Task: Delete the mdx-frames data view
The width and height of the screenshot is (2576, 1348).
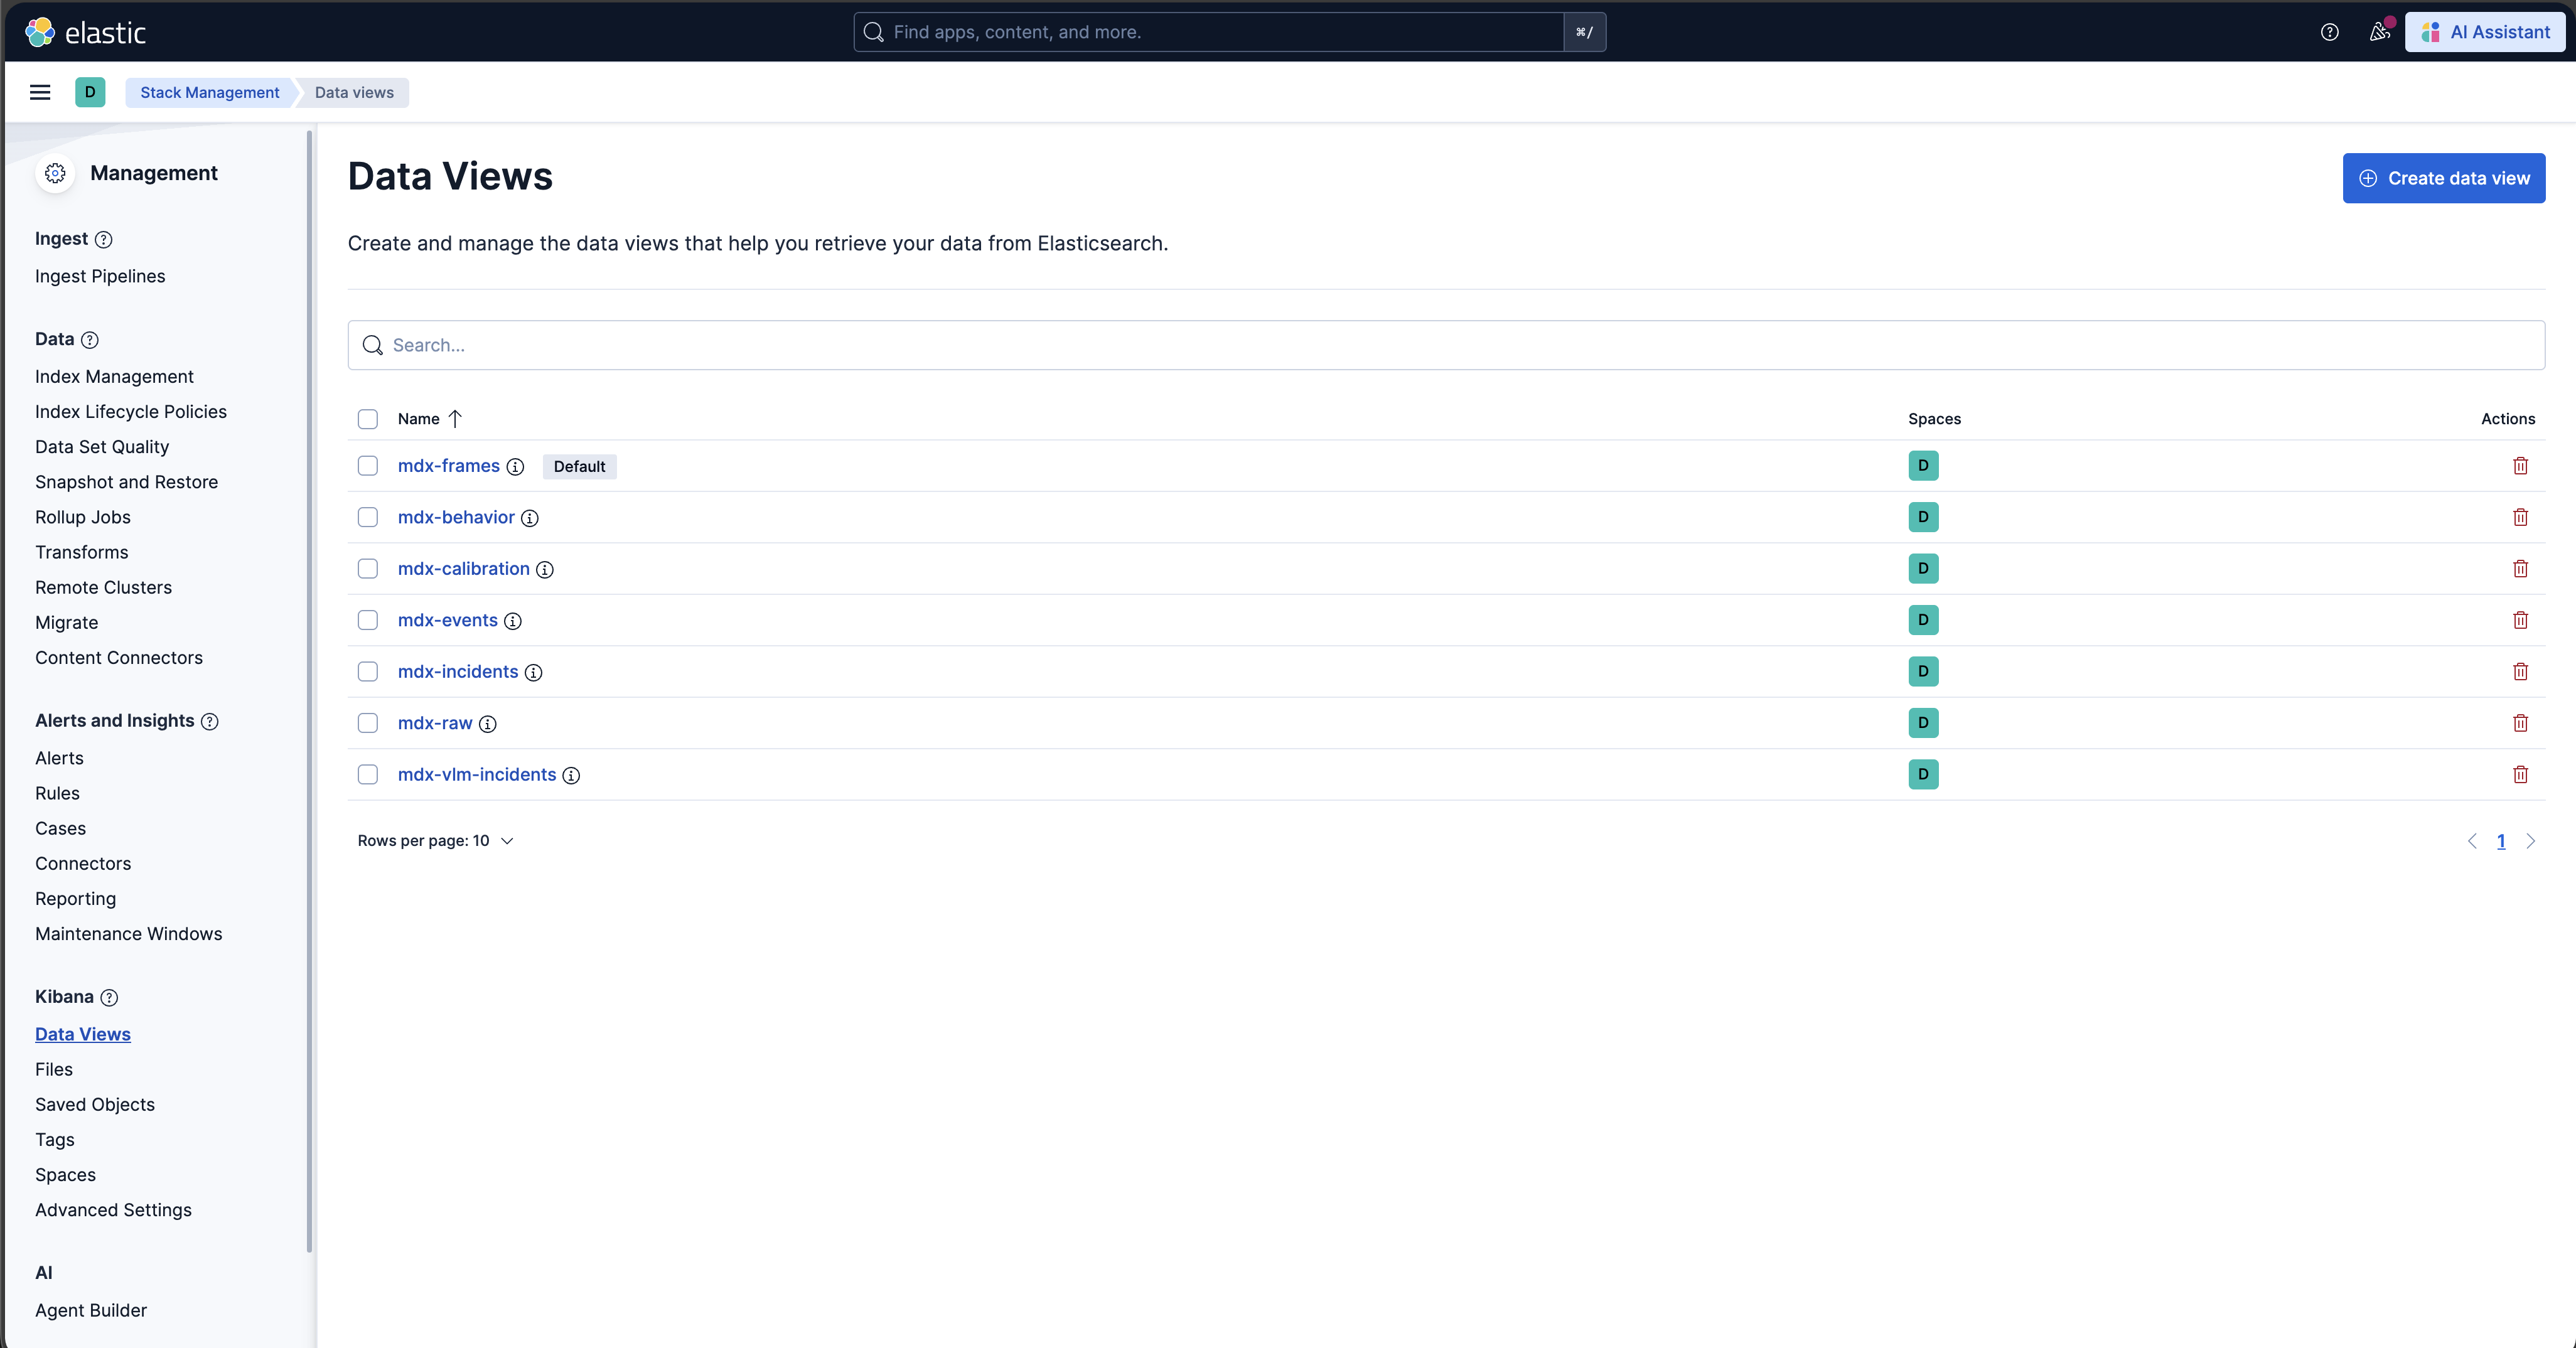Action: pos(2520,466)
